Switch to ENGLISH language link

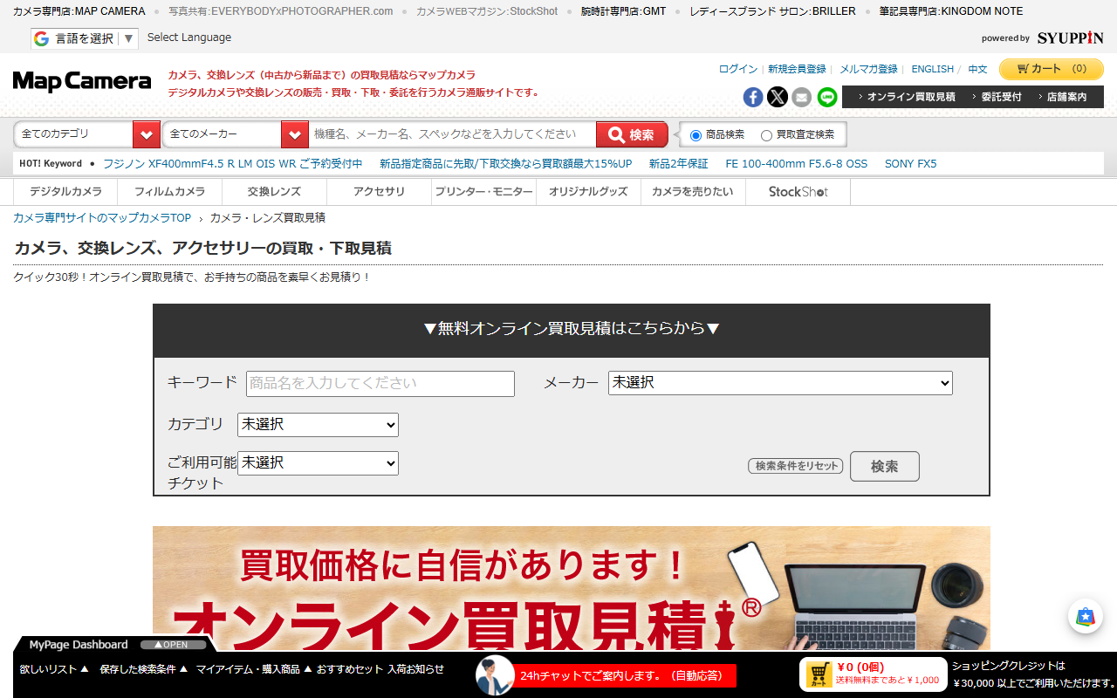coord(933,69)
